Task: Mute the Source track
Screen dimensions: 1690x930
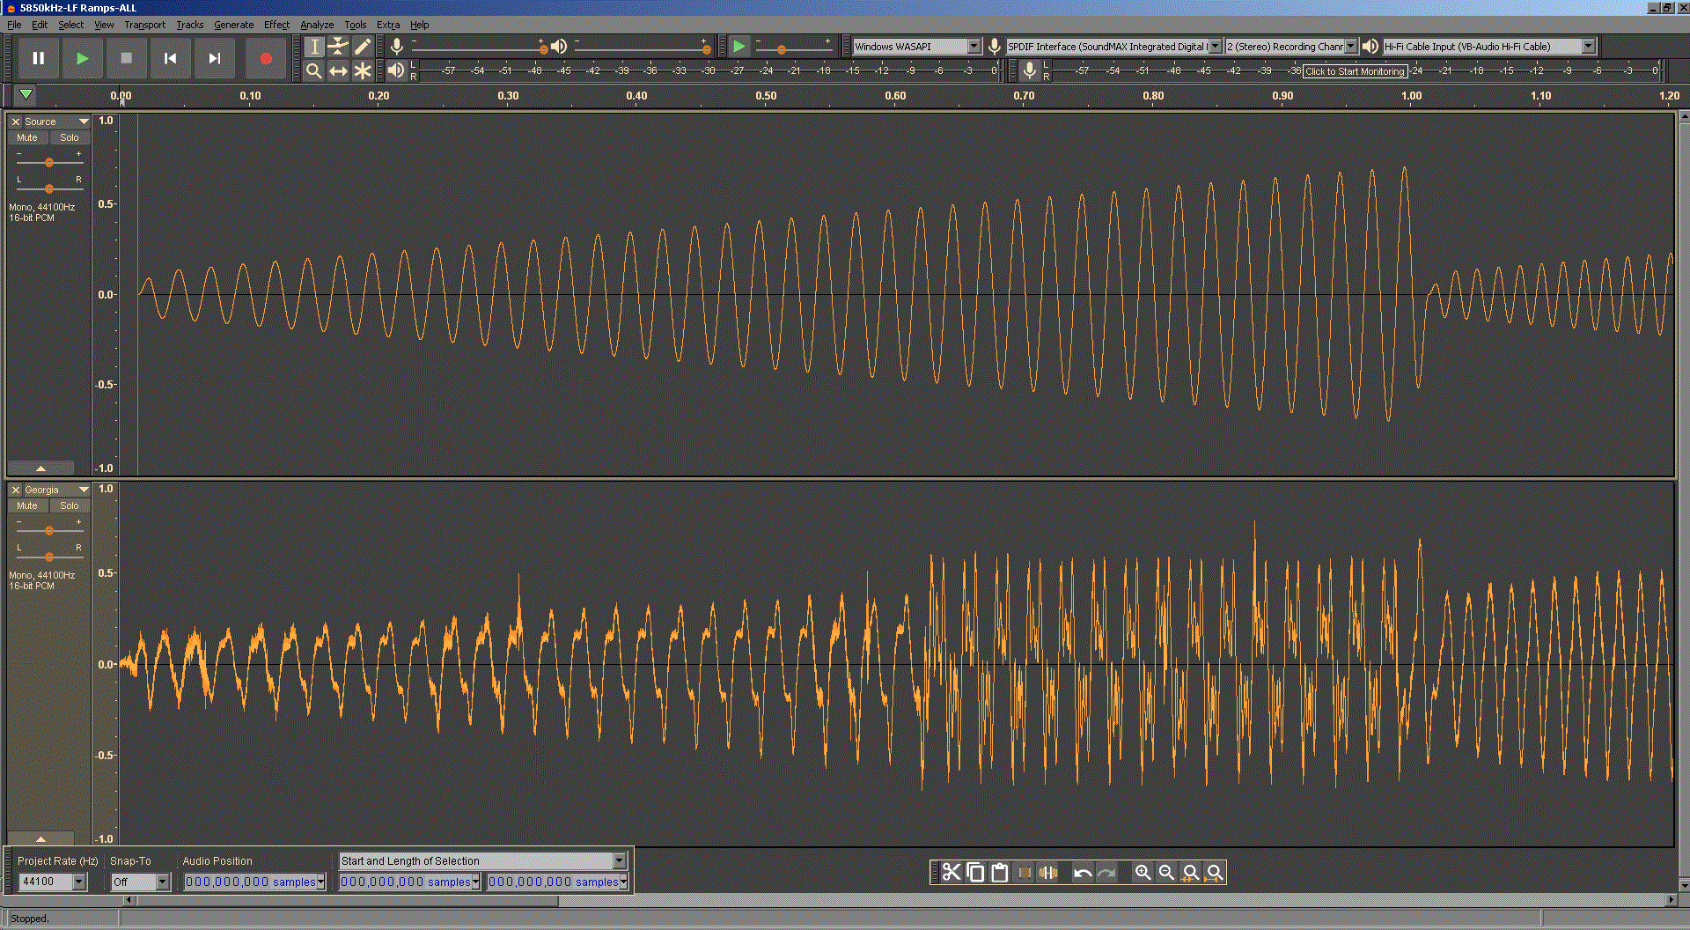Action: (x=27, y=137)
